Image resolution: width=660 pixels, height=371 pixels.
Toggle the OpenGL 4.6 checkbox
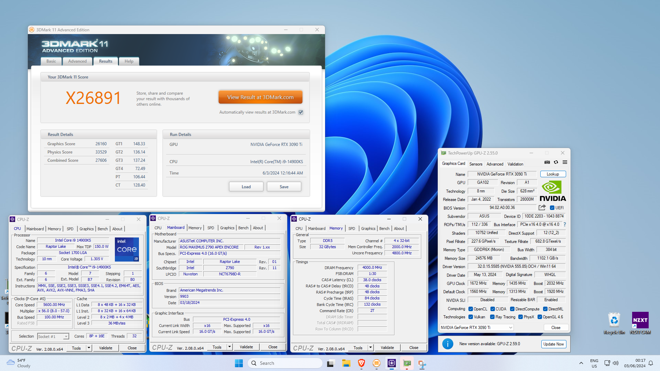click(x=540, y=317)
